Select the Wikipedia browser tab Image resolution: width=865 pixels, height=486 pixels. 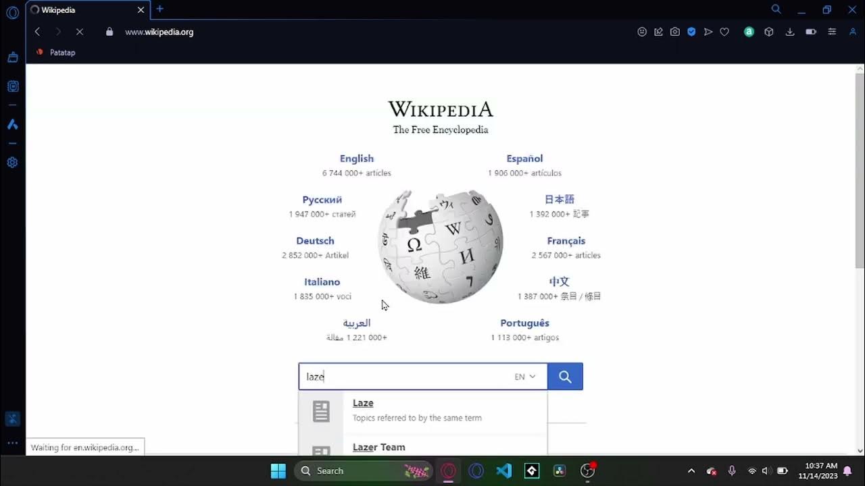click(x=88, y=10)
